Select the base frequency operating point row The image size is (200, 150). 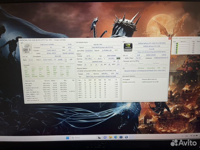[50, 87]
